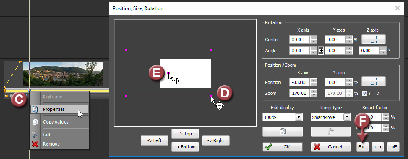Viewport: 408px width, 159px height.
Task: Click the B<- button
Action: [363, 147]
